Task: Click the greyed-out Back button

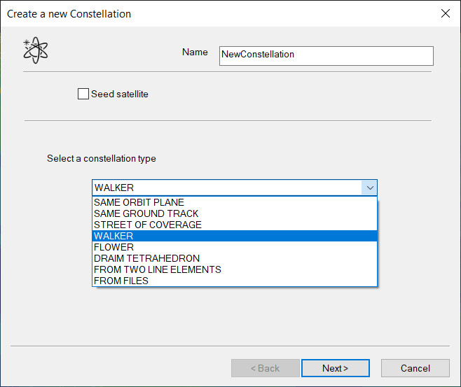Action: pos(265,368)
